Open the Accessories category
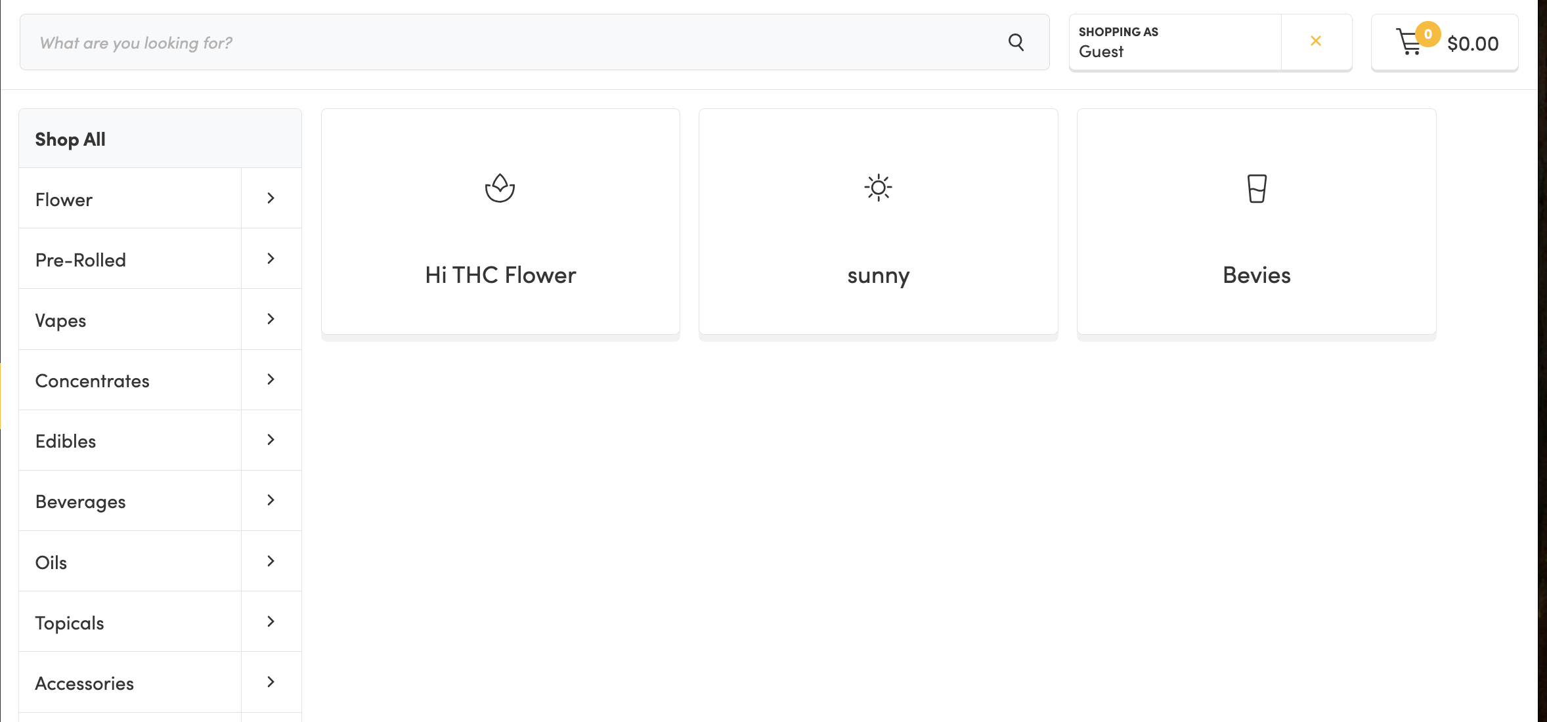This screenshot has width=1547, height=722. (85, 683)
